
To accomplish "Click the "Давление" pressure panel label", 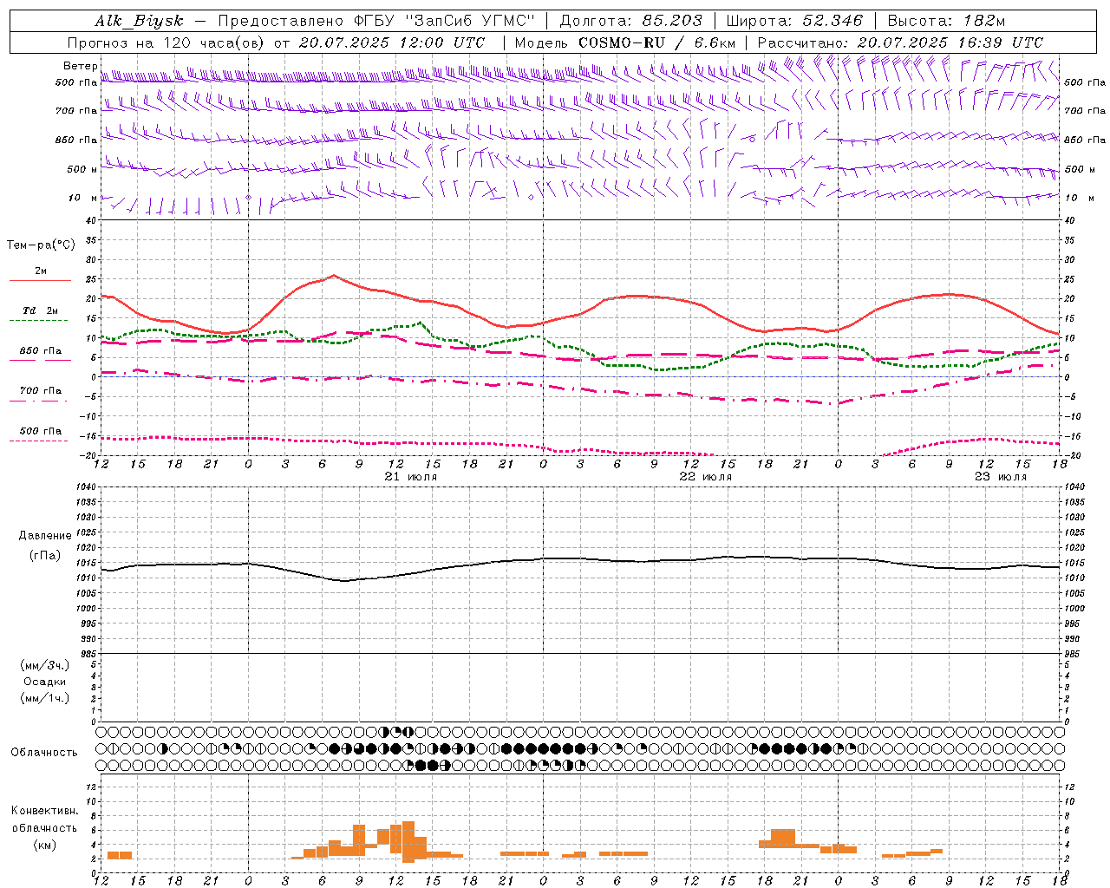I will click(45, 536).
